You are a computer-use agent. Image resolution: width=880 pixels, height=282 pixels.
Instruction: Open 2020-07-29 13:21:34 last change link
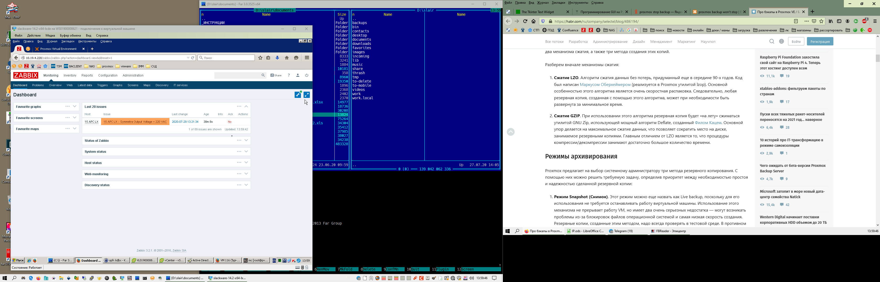click(x=185, y=122)
